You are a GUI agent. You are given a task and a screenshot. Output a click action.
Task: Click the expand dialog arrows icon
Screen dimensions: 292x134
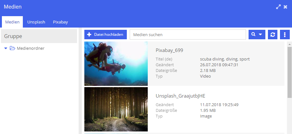point(278,7)
